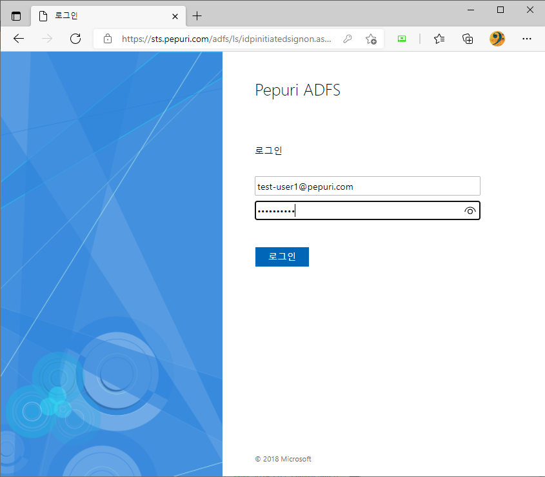Click the test-user1@pepuri.com username field

(x=368, y=186)
